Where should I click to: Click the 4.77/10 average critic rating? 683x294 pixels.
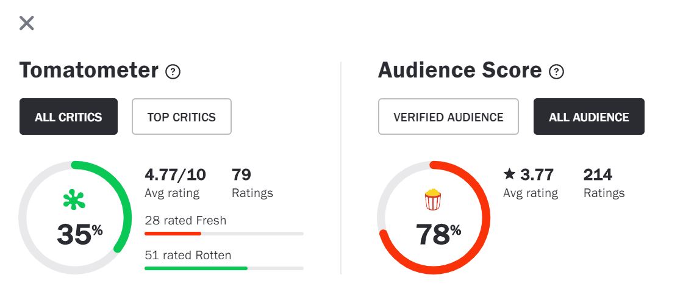175,175
